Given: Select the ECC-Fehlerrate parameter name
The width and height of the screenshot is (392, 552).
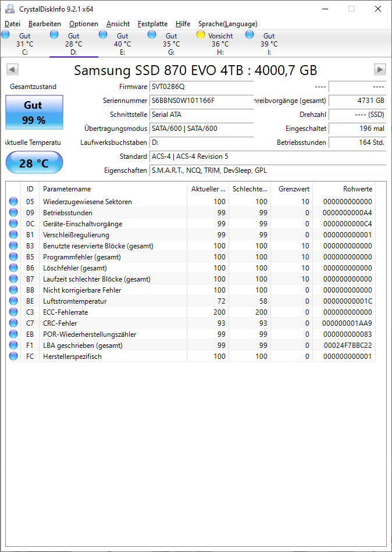Looking at the screenshot, I should point(66,312).
